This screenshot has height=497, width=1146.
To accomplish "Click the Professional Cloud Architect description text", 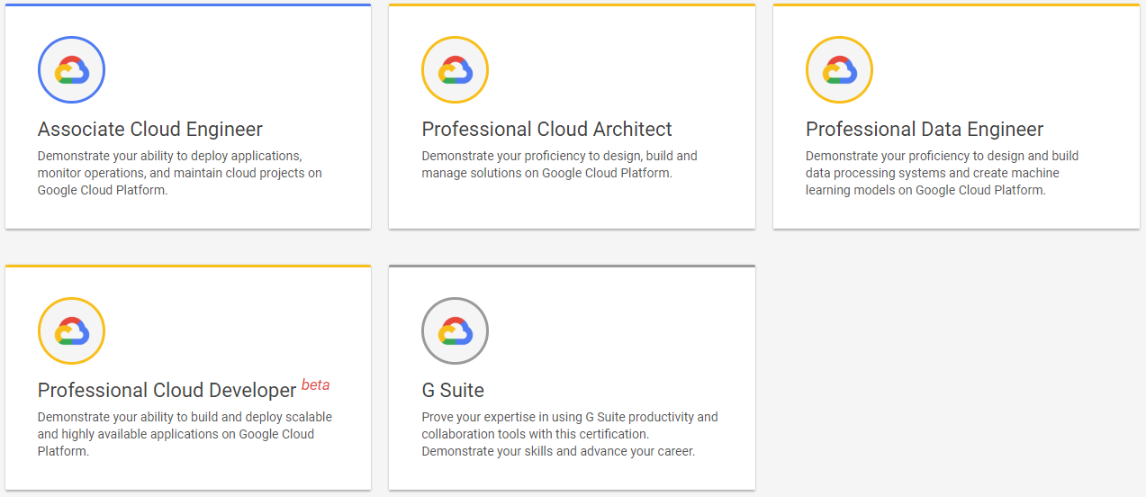I will pos(559,164).
